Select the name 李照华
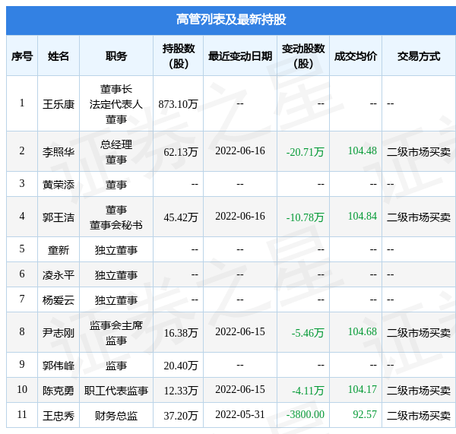The height and width of the screenshot is (434, 456). pyautogui.click(x=59, y=152)
